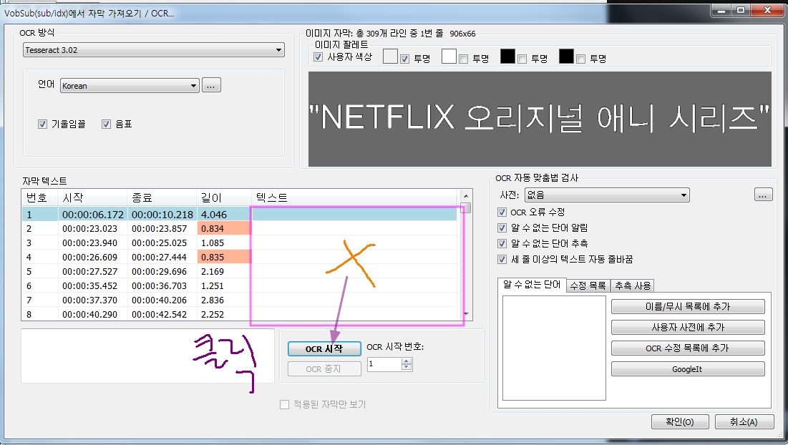Select subtitle row starting 00:00:27.527
Image resolution: width=788 pixels, height=445 pixels.
[x=240, y=272]
